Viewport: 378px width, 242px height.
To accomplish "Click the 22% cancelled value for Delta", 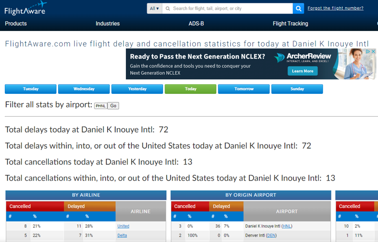I will pyautogui.click(x=37, y=236).
